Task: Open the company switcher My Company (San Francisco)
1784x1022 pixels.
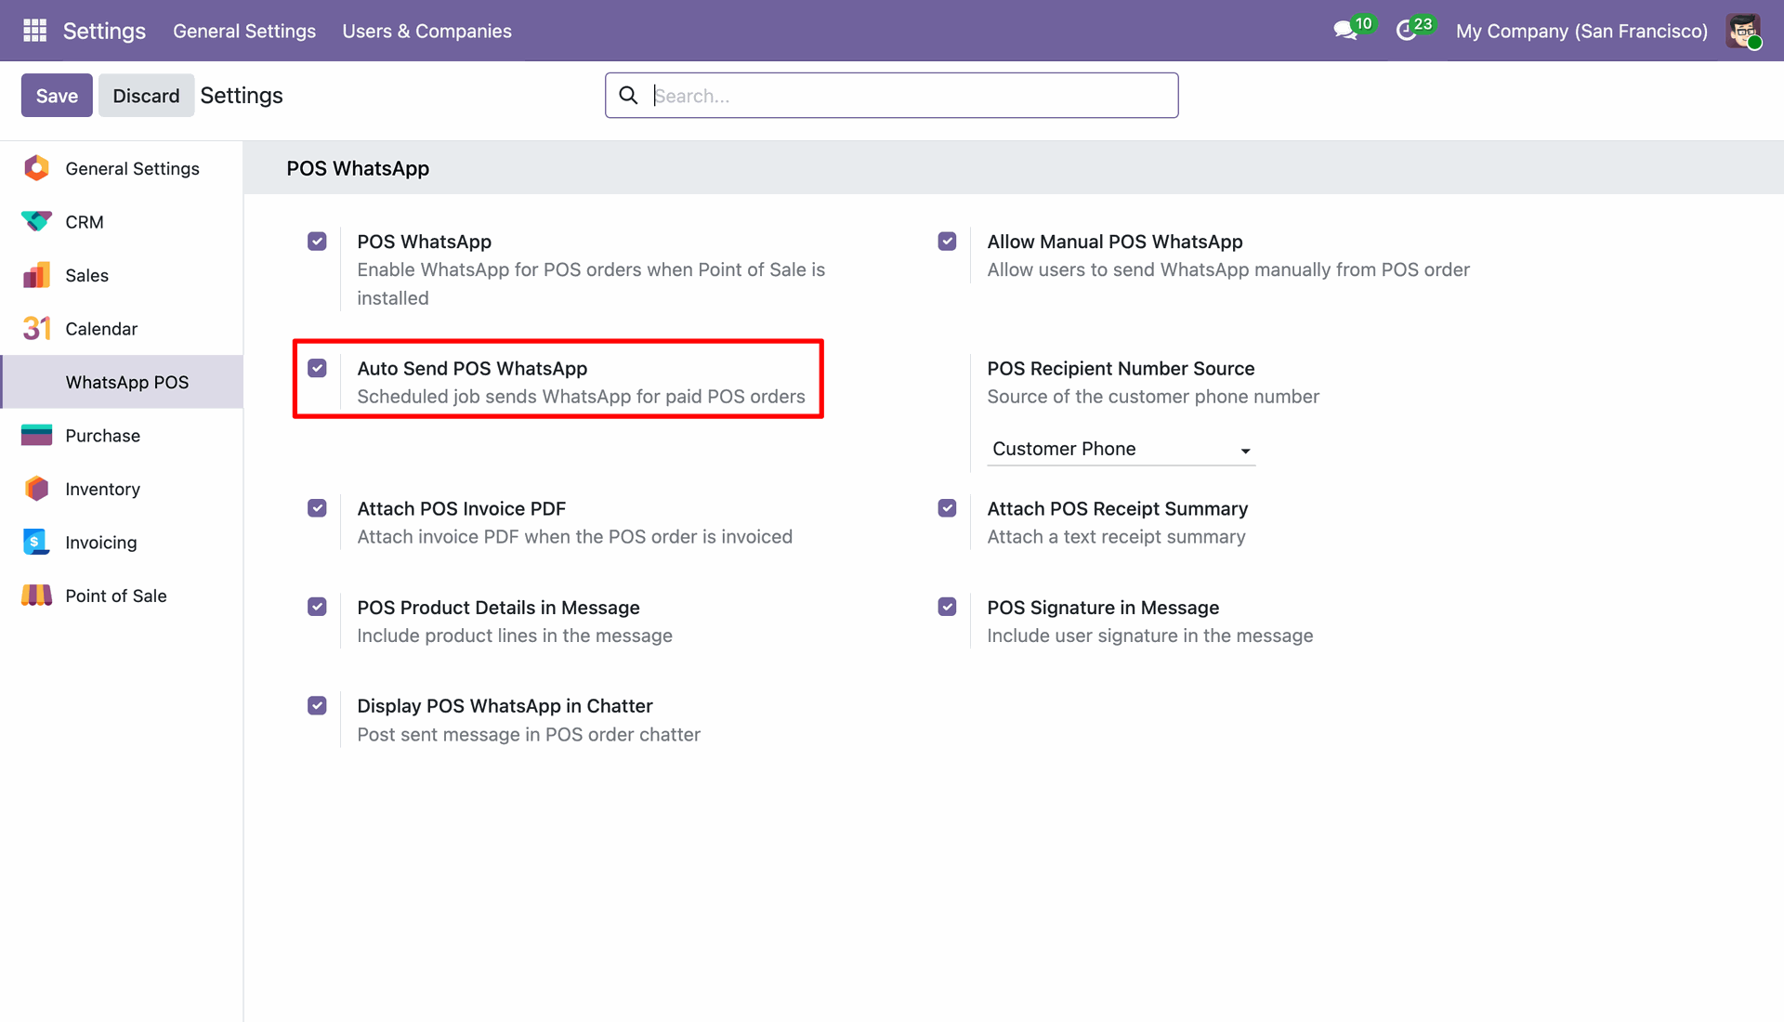Action: (x=1581, y=31)
